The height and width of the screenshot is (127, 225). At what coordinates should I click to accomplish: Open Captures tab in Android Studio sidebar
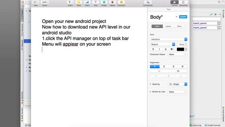pos(22,45)
